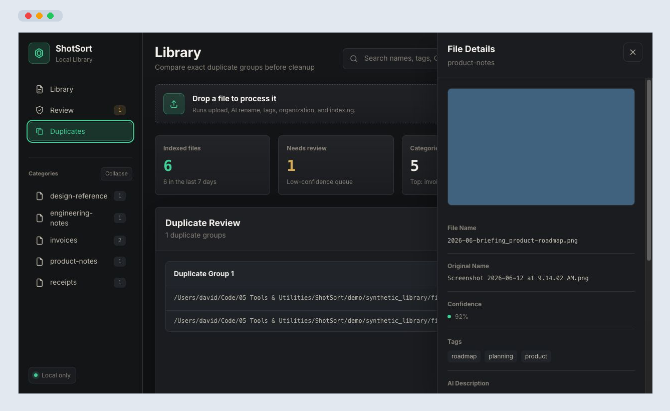Viewport: 670px width, 411px height.
Task: Click the product-notes file icon
Action: tap(40, 262)
